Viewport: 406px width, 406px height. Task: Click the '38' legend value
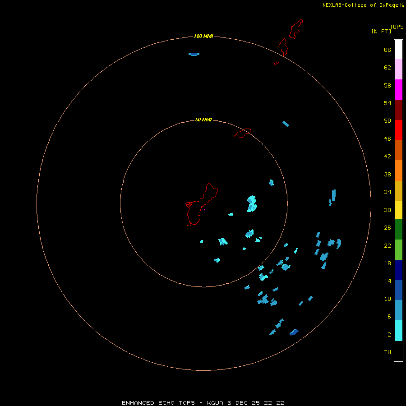point(388,175)
